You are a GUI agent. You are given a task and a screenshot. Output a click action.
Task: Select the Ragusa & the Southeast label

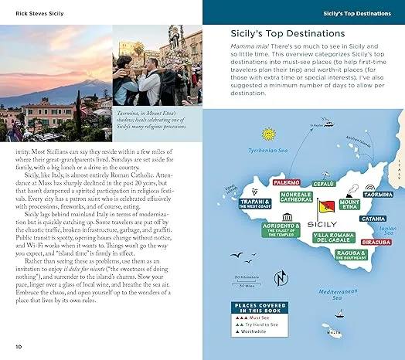click(351, 255)
